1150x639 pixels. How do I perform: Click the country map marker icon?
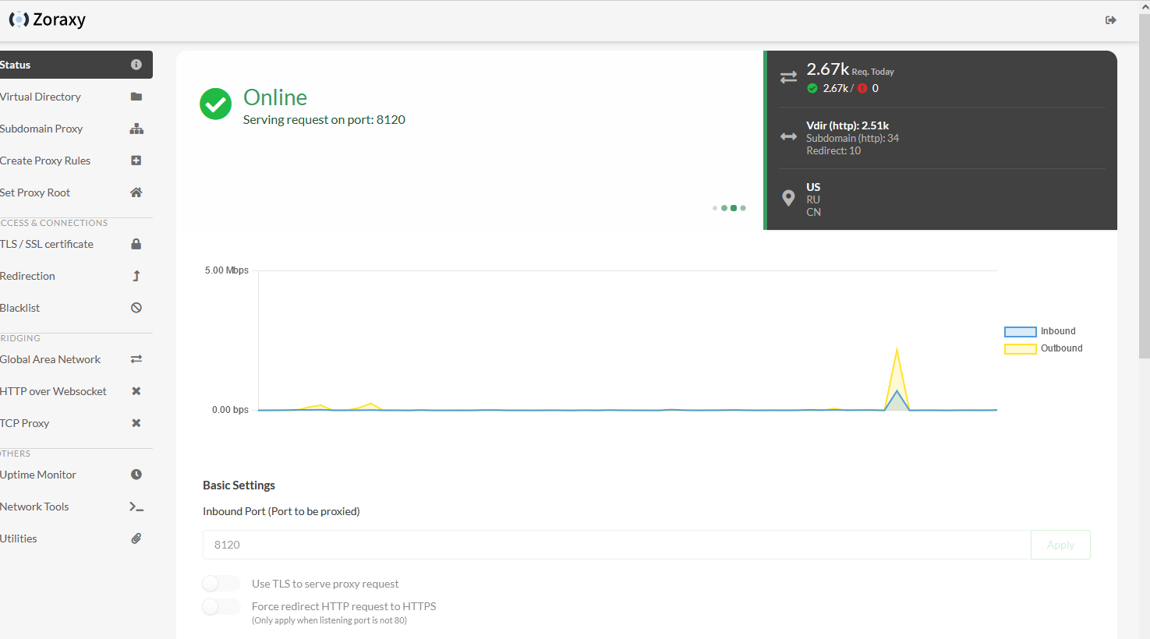tap(788, 198)
